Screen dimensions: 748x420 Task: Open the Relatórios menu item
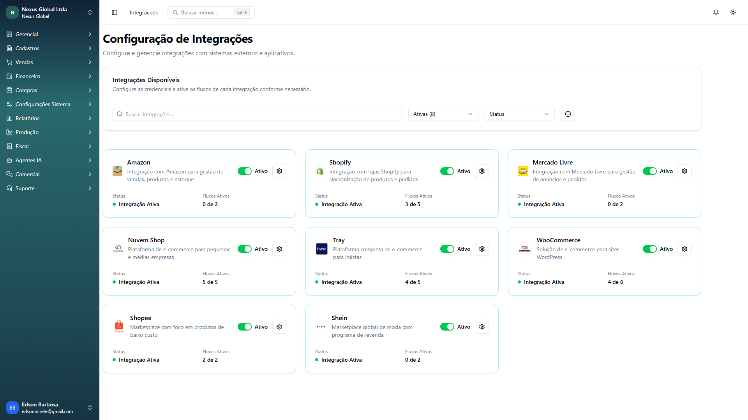[x=49, y=118]
